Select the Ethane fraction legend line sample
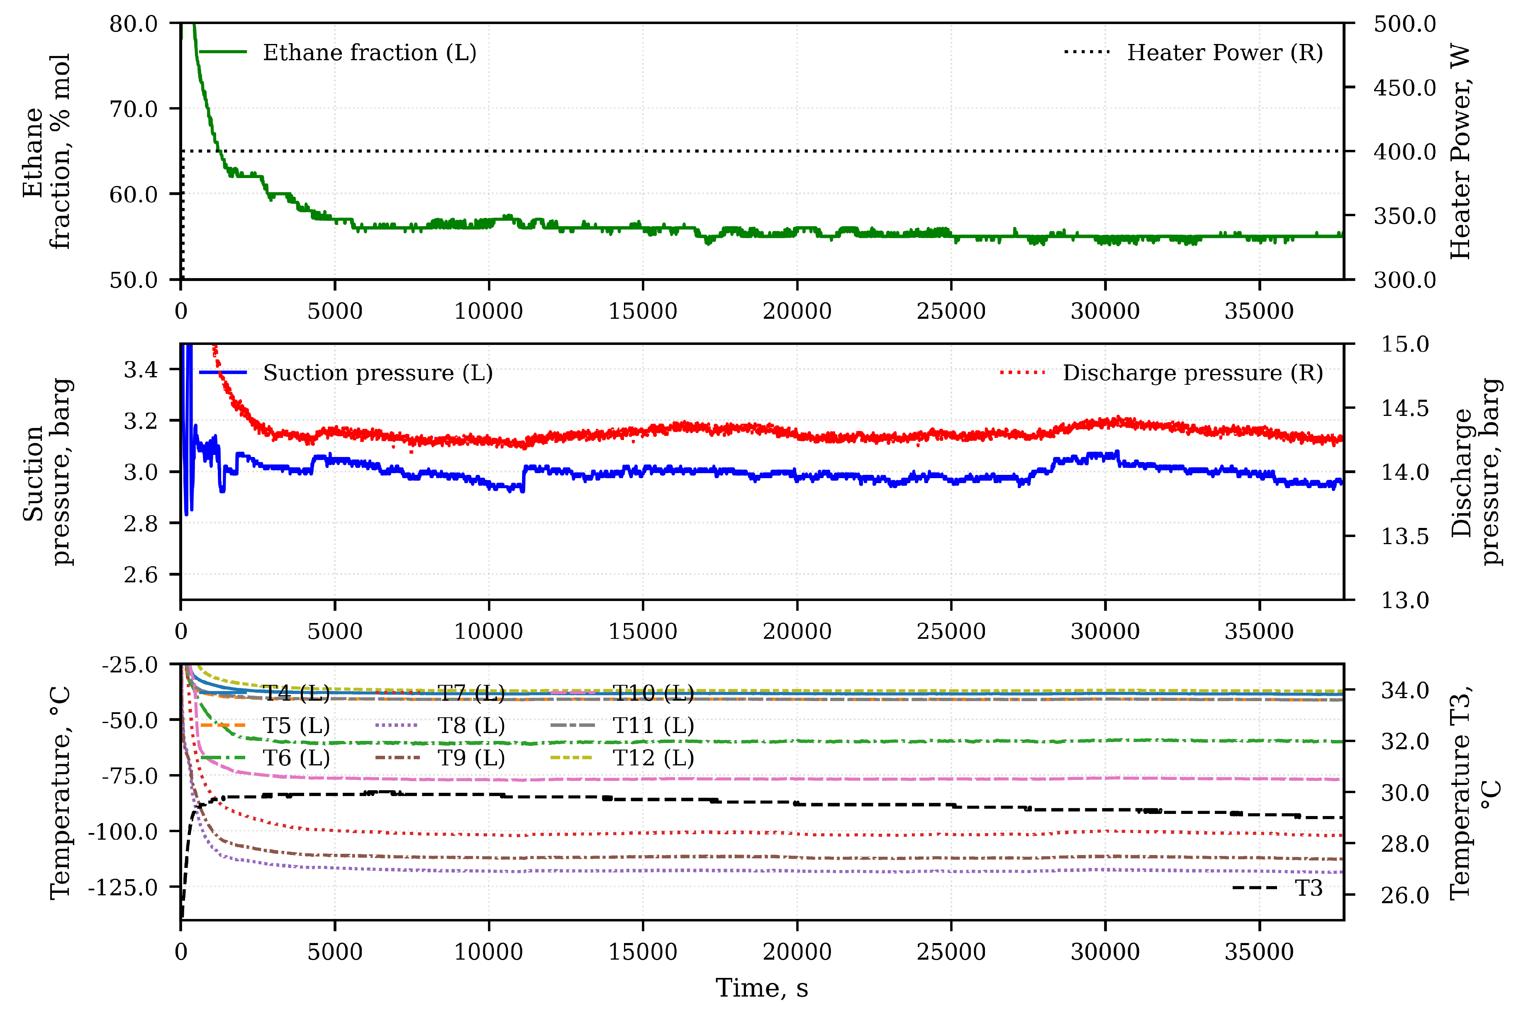 [224, 52]
